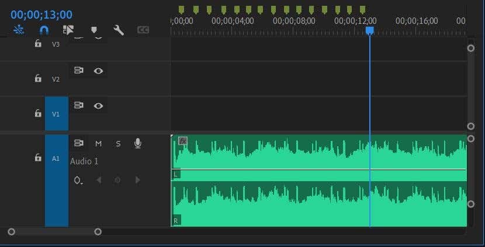Go to next keyframe on A1
Screen dimensions: 485x247
(138, 180)
